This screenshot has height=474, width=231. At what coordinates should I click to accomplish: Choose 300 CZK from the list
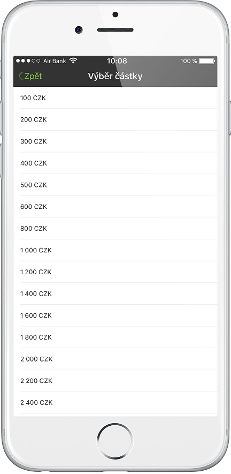(115, 141)
